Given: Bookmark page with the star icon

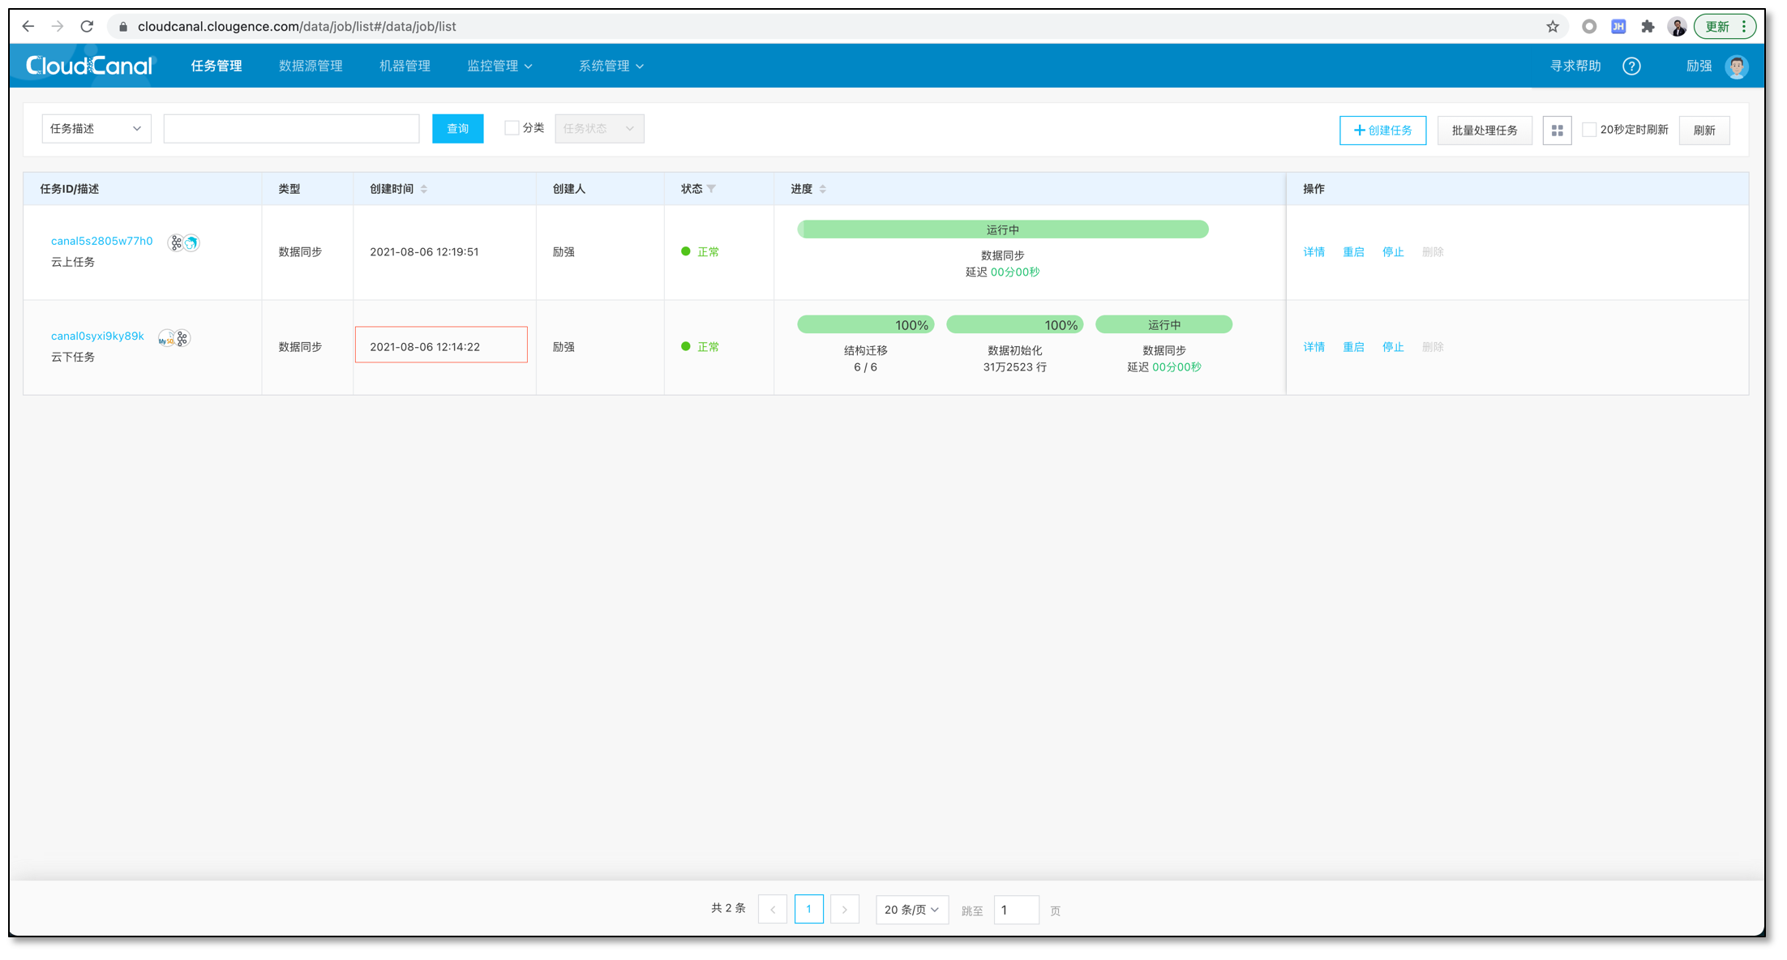Looking at the screenshot, I should point(1552,27).
